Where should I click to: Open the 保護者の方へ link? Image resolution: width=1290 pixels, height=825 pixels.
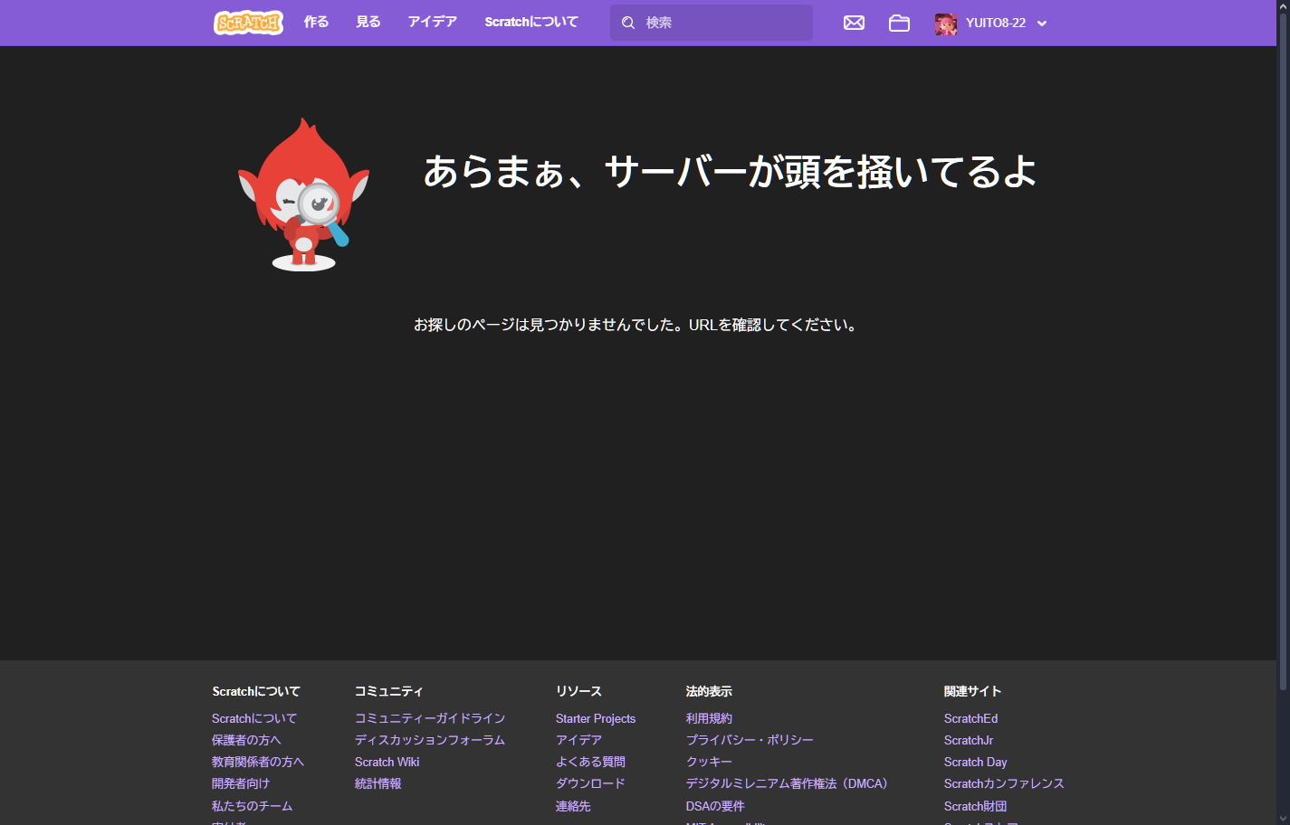pos(246,740)
